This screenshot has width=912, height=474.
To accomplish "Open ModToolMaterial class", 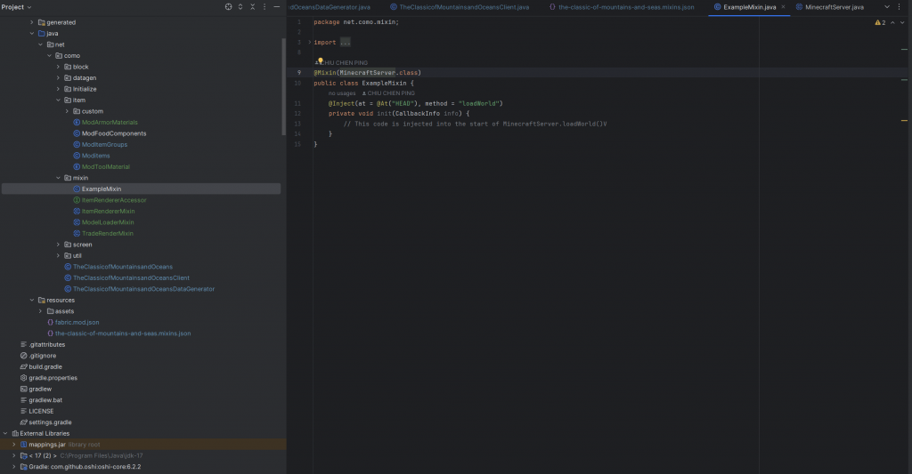I will pos(105,166).
